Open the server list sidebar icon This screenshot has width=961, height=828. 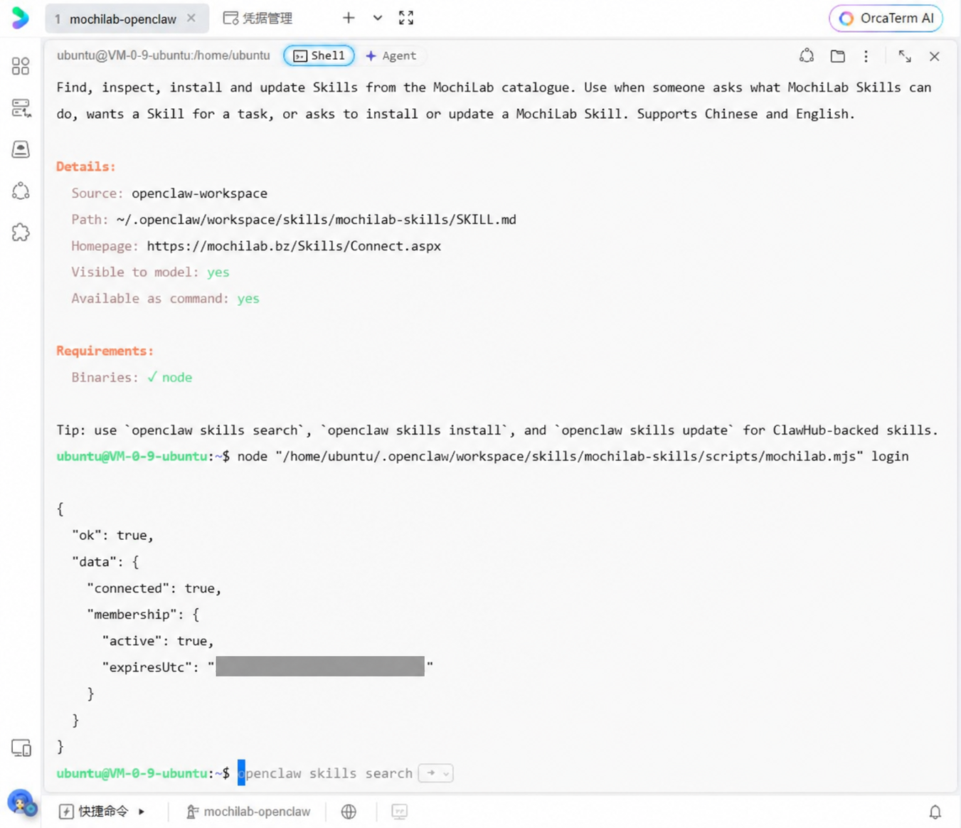click(x=21, y=107)
